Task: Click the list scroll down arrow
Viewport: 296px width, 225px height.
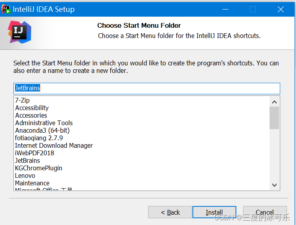Action: point(275,185)
